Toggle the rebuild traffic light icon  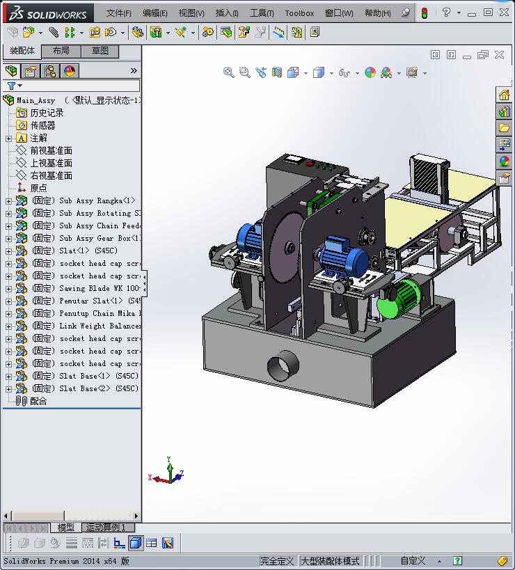coord(424,13)
